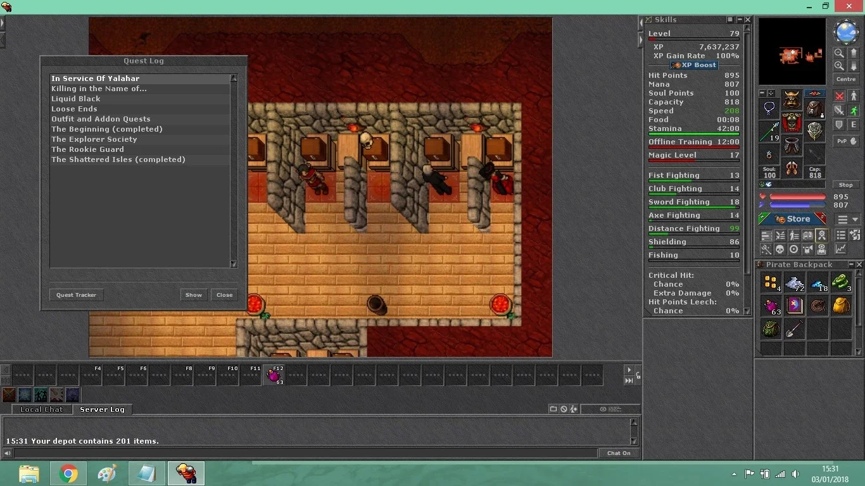Close the Quest Log dialog
The width and height of the screenshot is (865, 486).
(225, 295)
